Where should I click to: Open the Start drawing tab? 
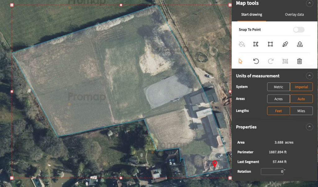pyautogui.click(x=252, y=14)
